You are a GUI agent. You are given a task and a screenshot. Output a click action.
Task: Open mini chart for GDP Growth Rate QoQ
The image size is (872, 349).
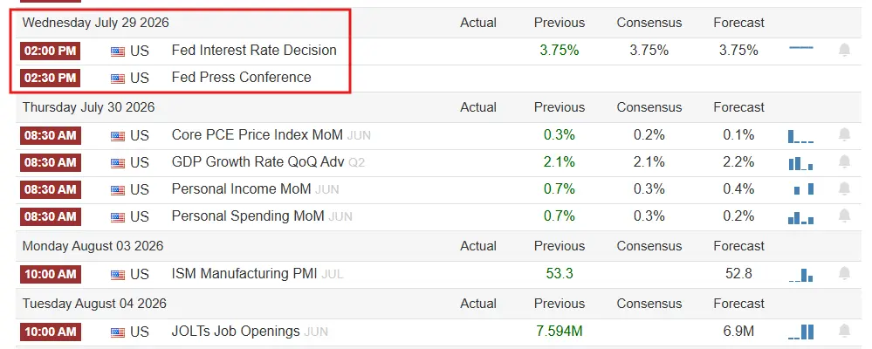point(800,163)
